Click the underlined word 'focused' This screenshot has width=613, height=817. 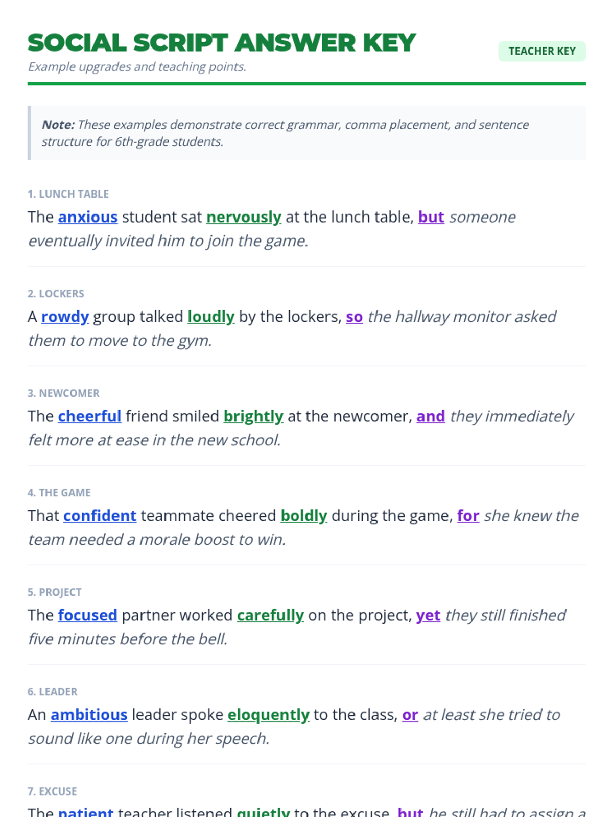(x=88, y=615)
